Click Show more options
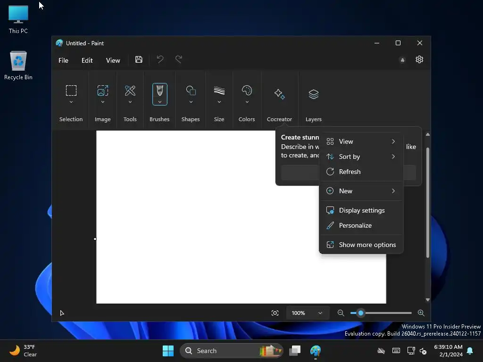This screenshot has width=483, height=362. [x=361, y=245]
